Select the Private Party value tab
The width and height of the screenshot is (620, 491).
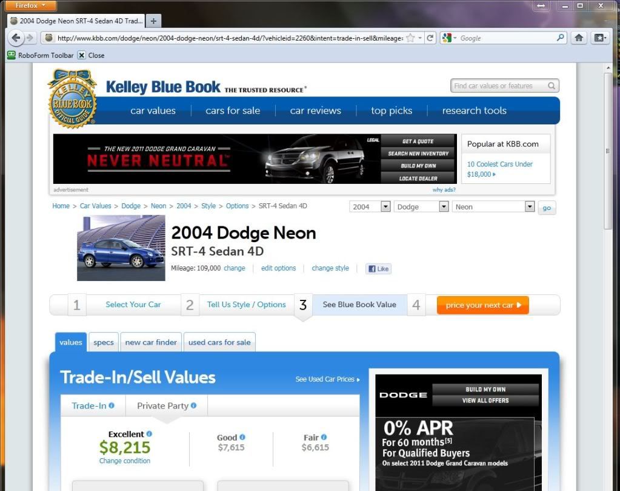(167, 405)
